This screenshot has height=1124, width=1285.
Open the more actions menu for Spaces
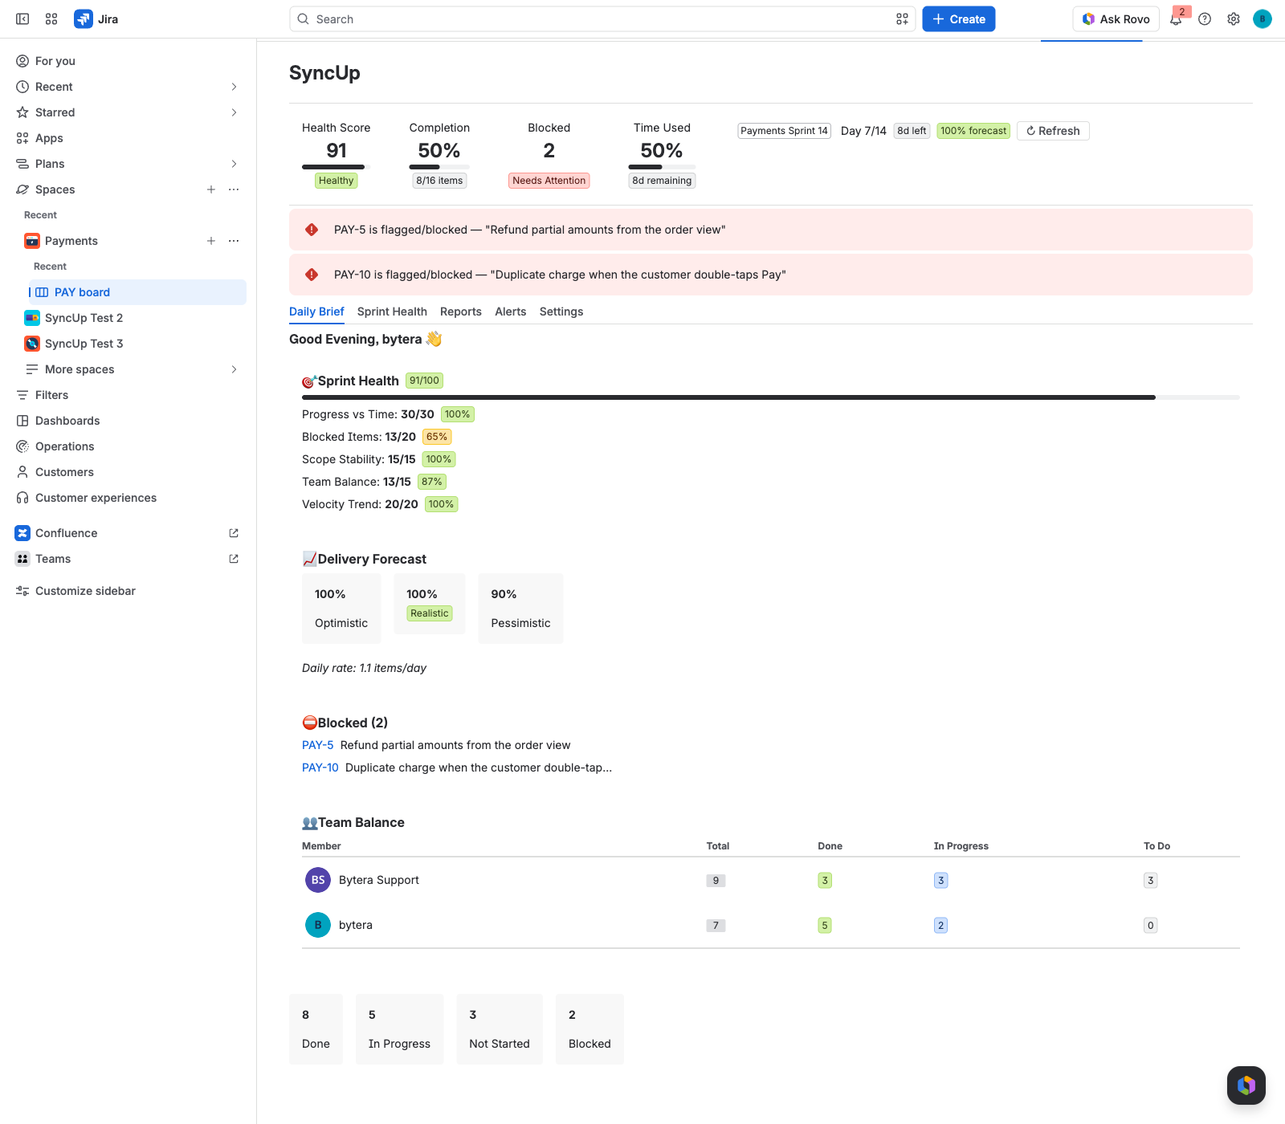click(x=234, y=189)
